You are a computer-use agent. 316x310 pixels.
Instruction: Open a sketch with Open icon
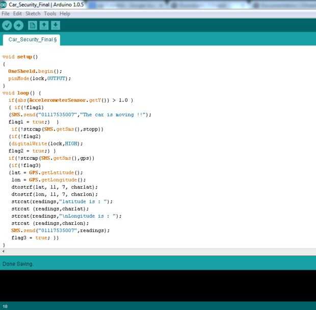[44, 25]
